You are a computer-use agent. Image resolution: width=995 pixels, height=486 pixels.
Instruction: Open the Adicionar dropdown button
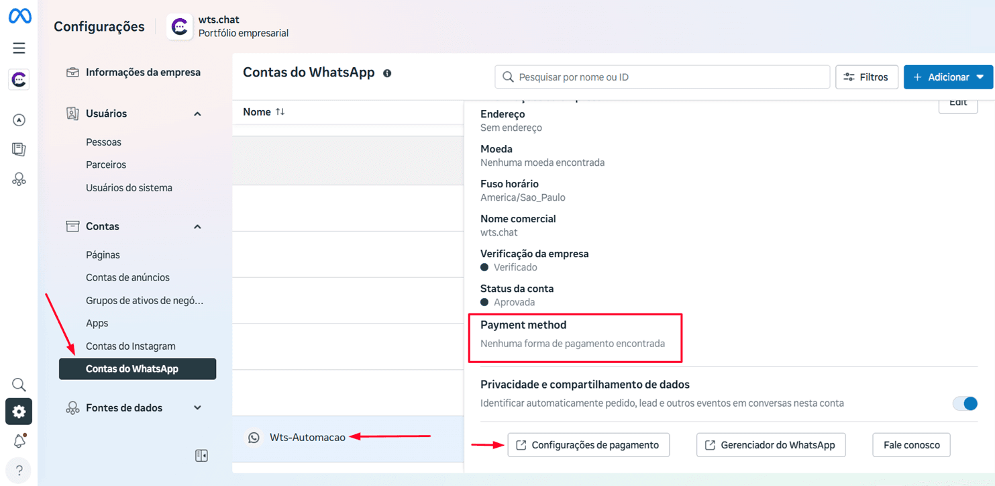point(948,77)
